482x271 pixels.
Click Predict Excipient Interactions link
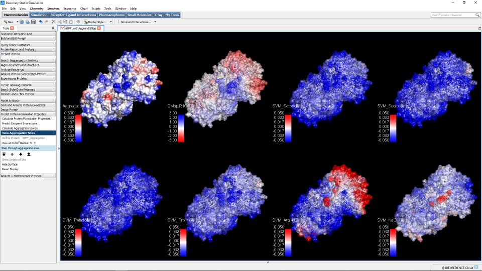21,123
